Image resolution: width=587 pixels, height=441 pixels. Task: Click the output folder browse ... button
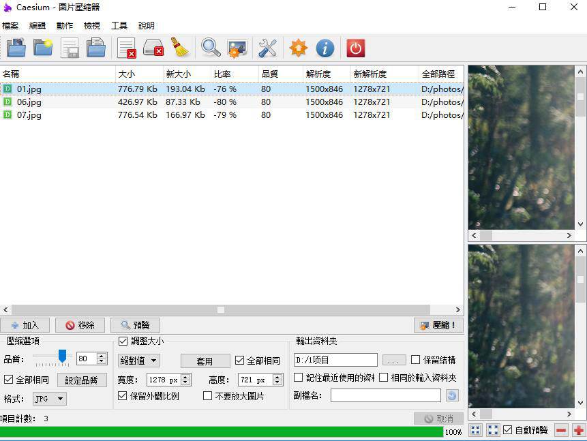coord(394,360)
